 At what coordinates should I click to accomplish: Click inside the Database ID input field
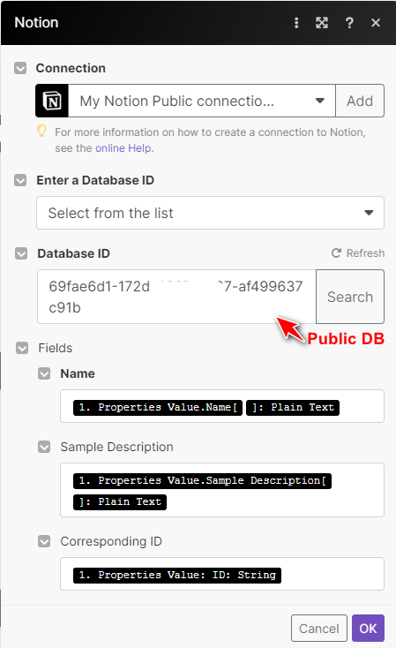176,297
